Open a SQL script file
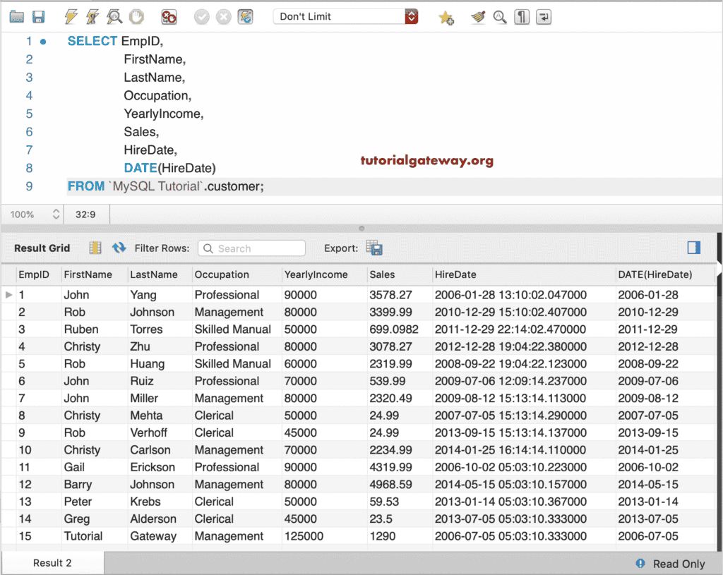The height and width of the screenshot is (575, 723). coord(17,16)
